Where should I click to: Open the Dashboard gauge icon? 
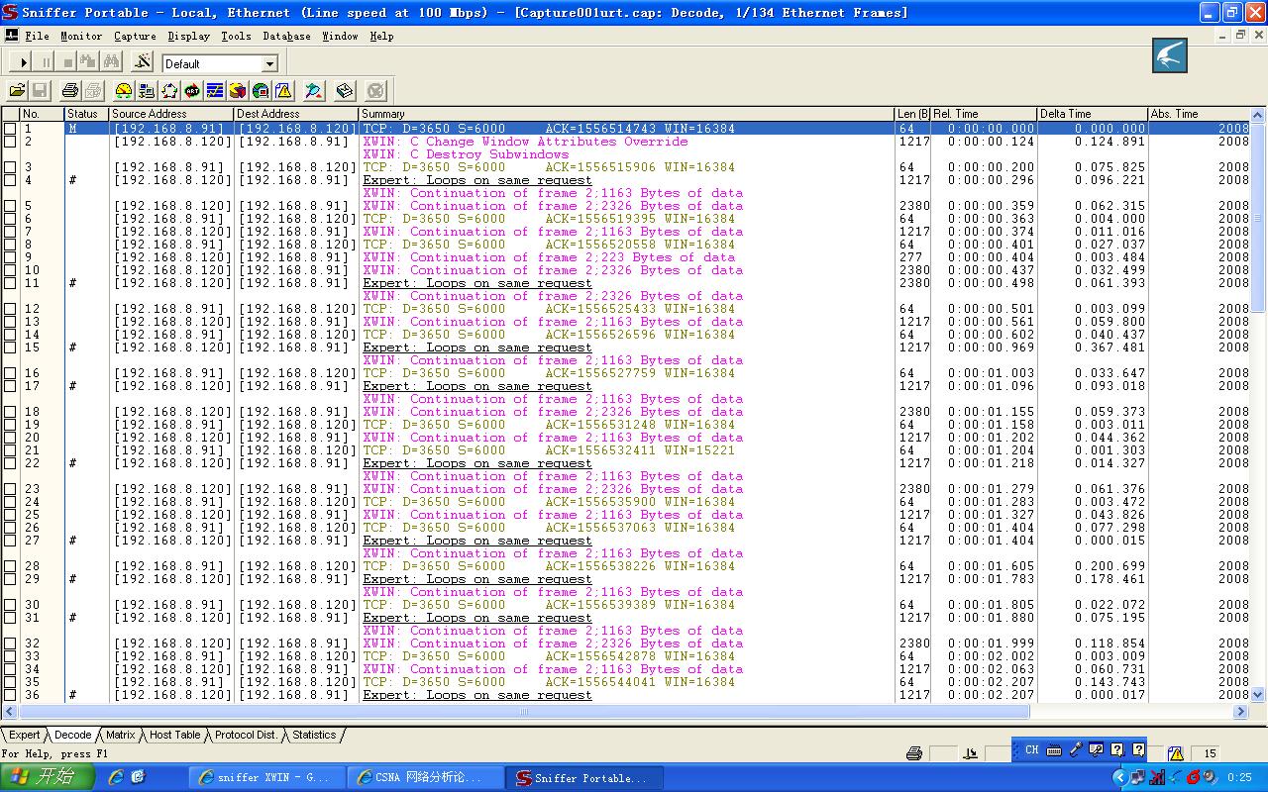[x=124, y=91]
